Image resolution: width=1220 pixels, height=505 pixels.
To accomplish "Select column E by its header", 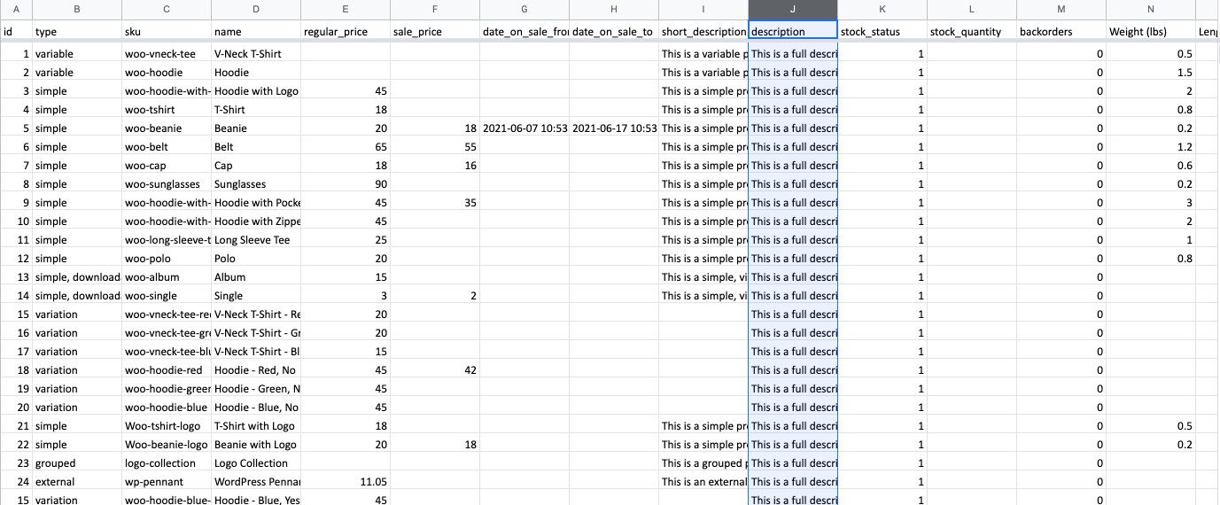I will pyautogui.click(x=345, y=9).
